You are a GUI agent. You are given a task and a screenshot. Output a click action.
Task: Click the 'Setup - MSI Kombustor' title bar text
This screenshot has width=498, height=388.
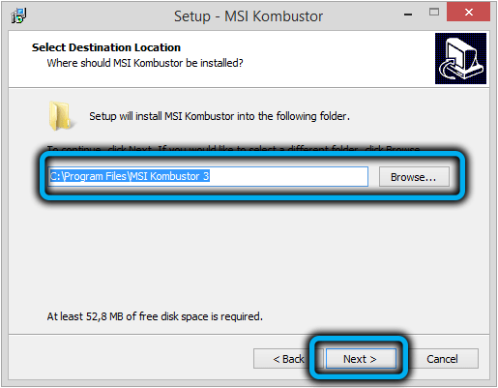(249, 16)
